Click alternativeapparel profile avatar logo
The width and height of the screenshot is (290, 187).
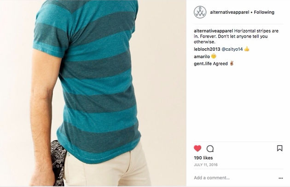click(x=200, y=12)
